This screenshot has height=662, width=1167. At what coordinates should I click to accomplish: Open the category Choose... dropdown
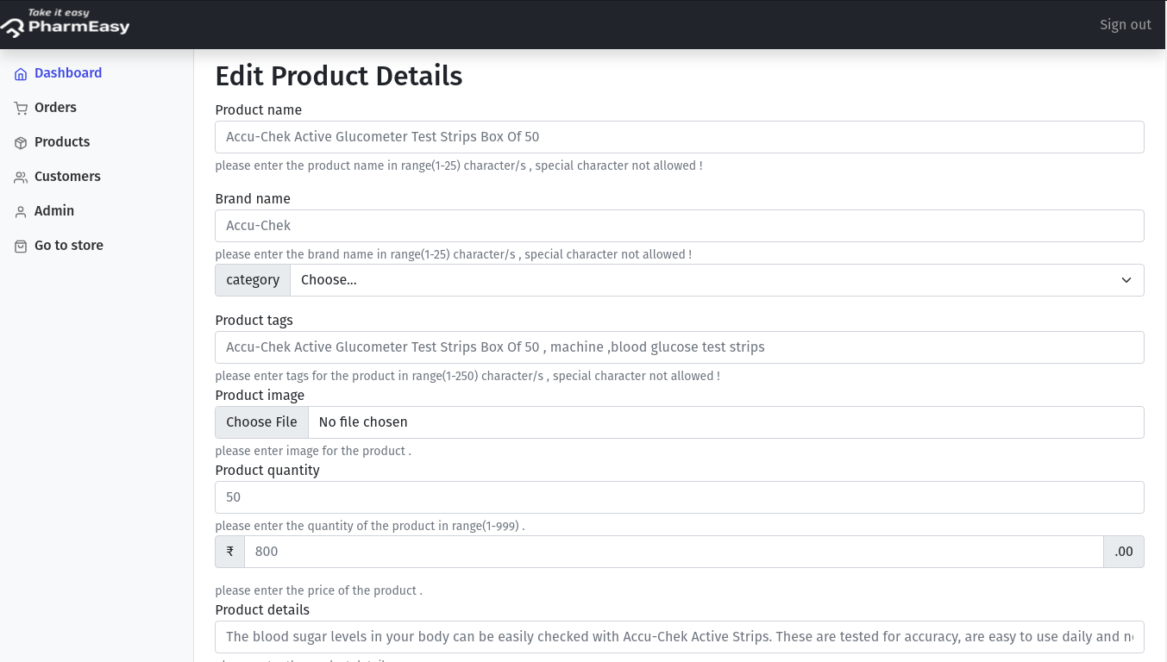716,280
